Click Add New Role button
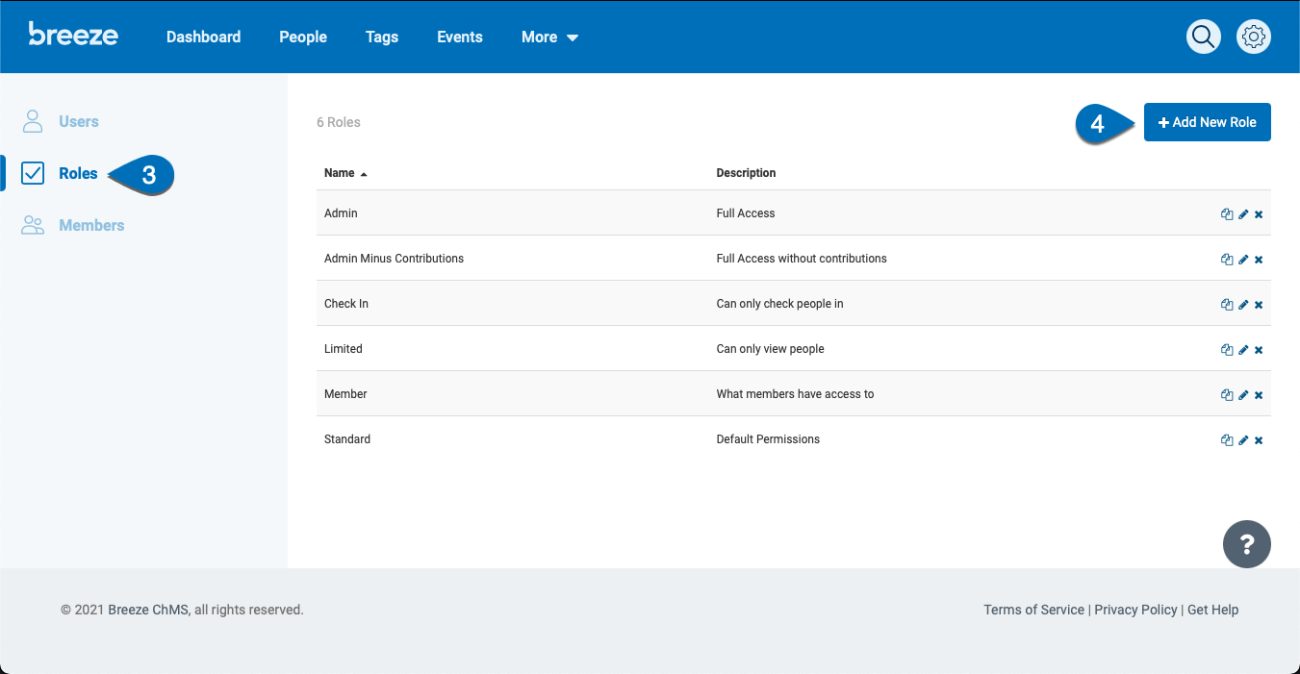Screen dimensions: 1300x674 pos(1208,122)
